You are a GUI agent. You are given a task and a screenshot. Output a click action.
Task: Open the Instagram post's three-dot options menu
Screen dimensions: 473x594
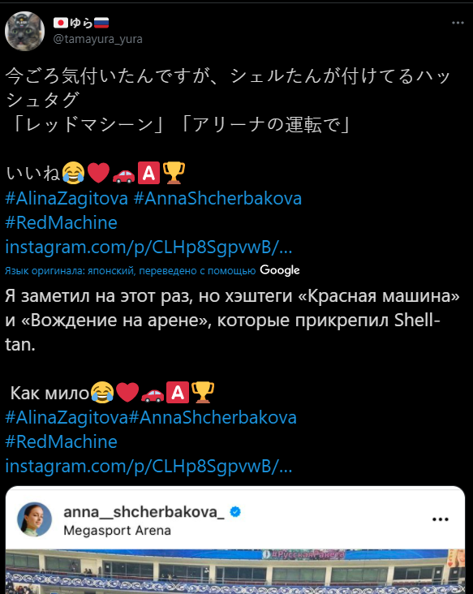coord(441,519)
